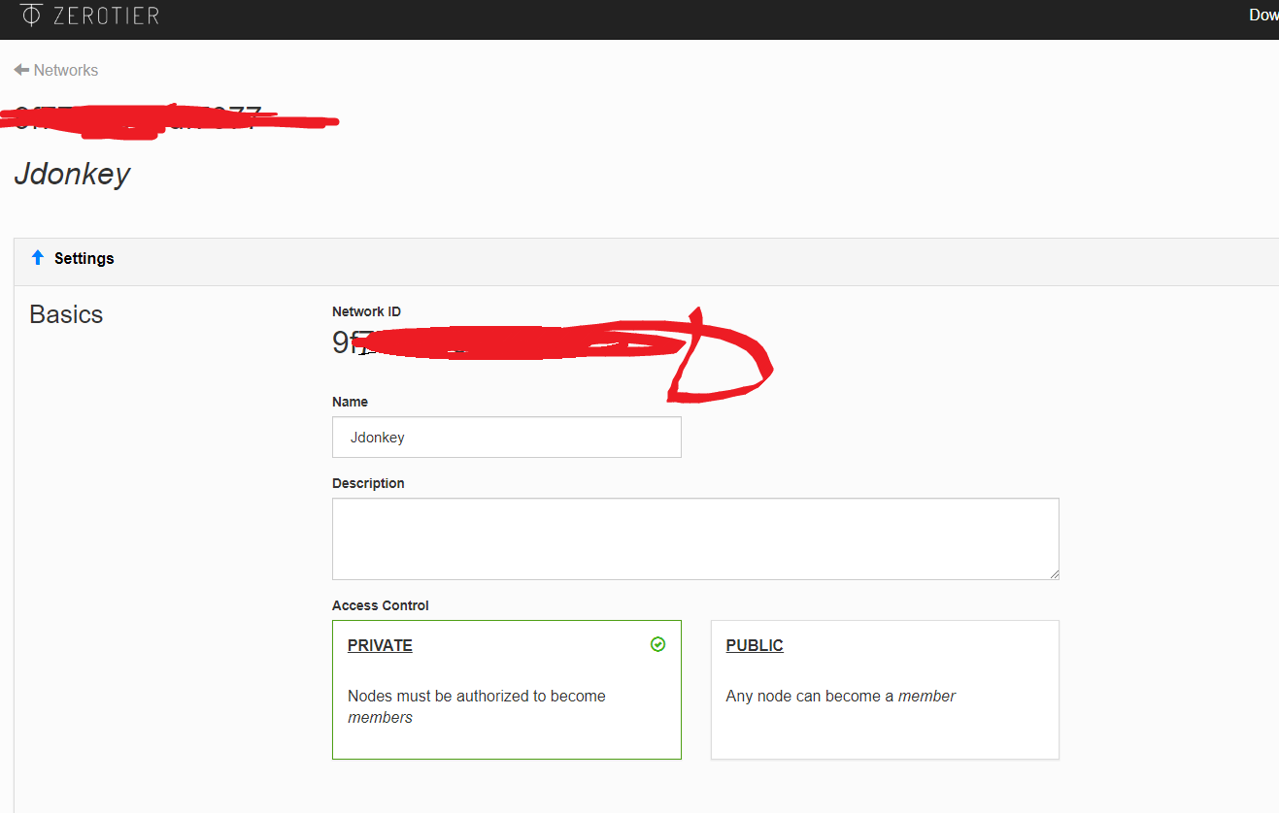Click inside the Description text area
Viewport: 1279px width, 813px height.
tap(695, 539)
